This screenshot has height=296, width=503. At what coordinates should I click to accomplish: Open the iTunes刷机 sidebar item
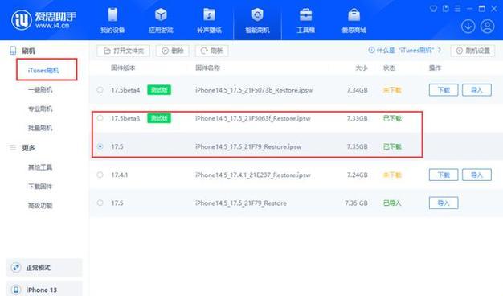(x=43, y=70)
